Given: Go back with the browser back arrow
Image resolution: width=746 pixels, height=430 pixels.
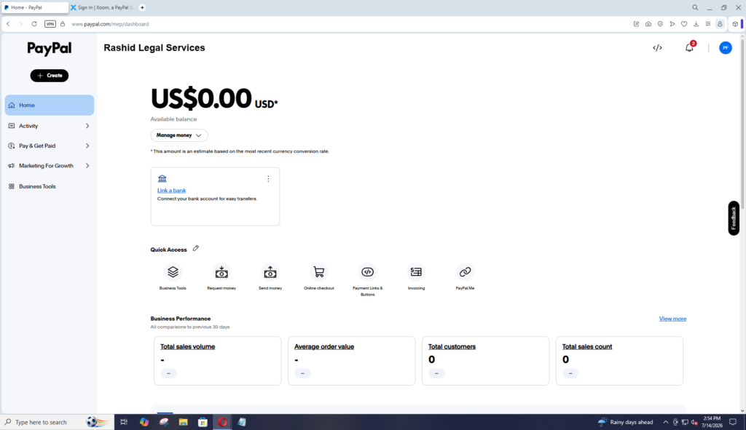Looking at the screenshot, I should point(8,24).
